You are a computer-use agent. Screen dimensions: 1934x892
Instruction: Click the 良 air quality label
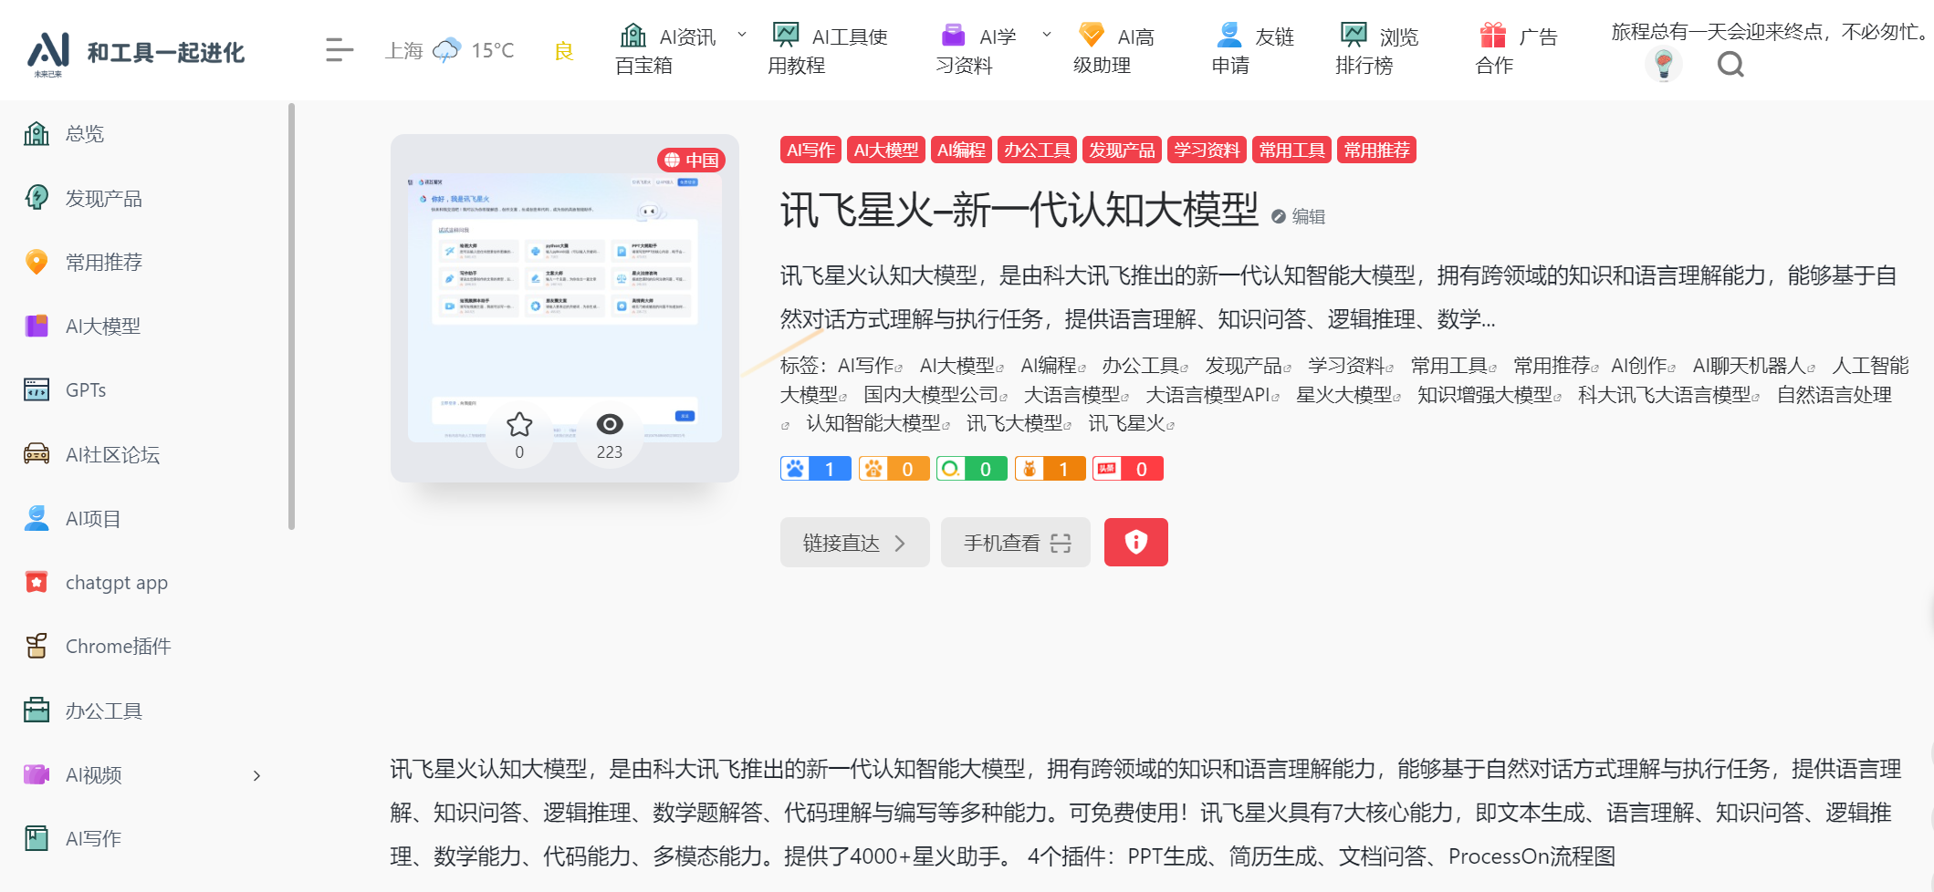564,50
